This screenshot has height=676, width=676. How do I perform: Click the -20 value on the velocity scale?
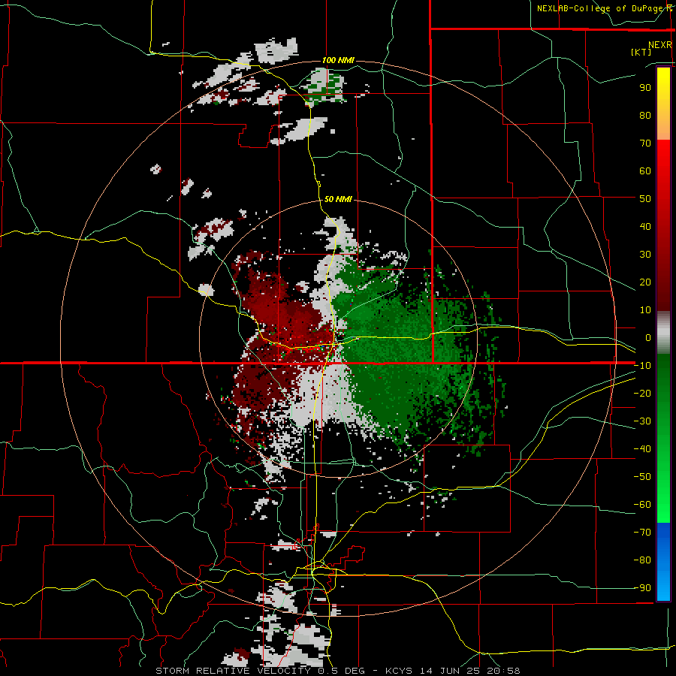(x=642, y=393)
